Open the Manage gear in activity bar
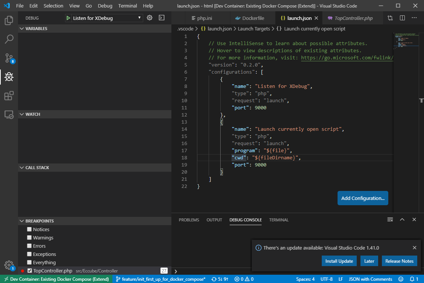Image resolution: width=424 pixels, height=283 pixels. (x=9, y=265)
